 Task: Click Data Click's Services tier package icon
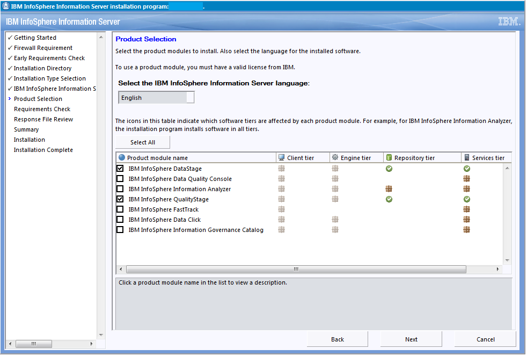click(x=466, y=220)
